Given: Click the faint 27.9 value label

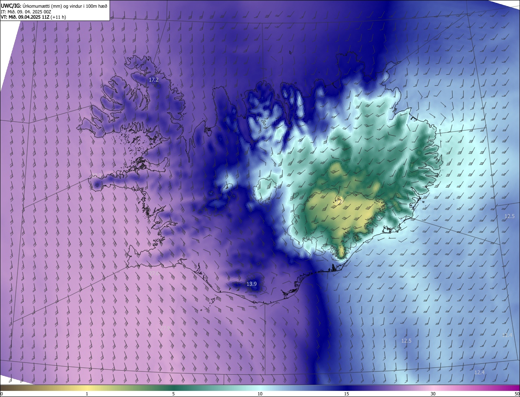Looking at the screenshot, I should pos(166,327).
